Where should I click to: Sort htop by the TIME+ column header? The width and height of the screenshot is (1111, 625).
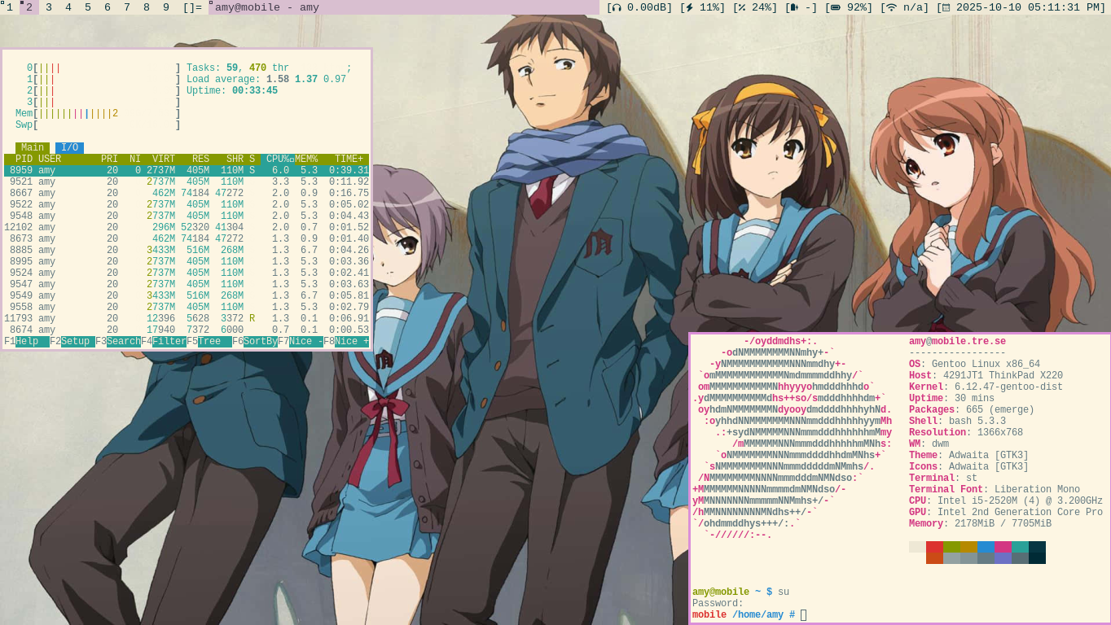click(349, 160)
